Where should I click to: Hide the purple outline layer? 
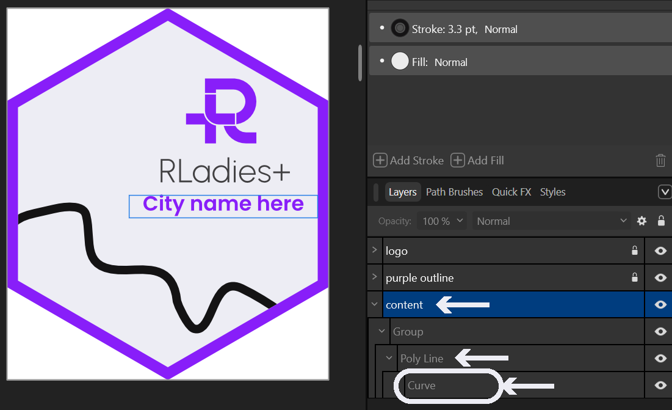coord(660,278)
